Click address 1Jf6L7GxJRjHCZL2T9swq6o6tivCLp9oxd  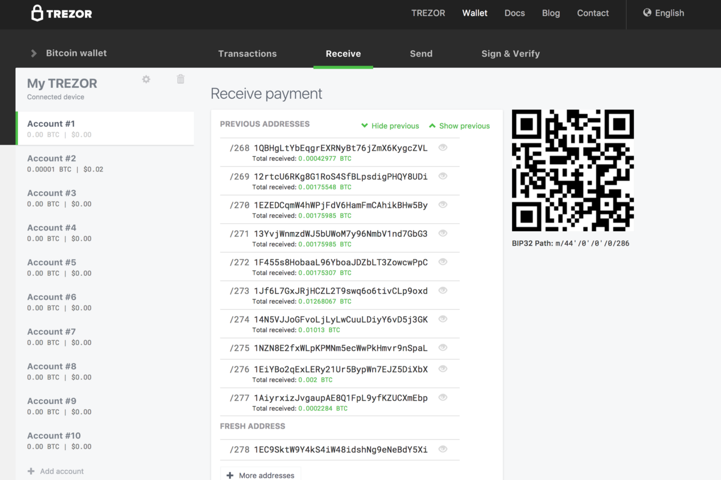(x=341, y=291)
